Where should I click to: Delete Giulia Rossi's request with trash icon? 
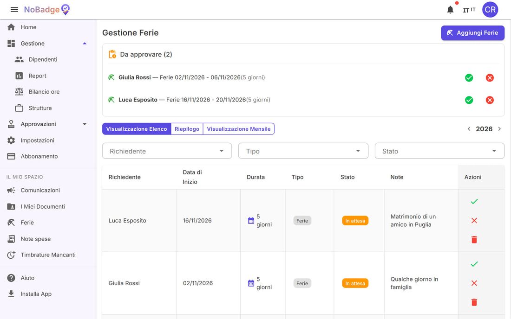click(x=474, y=302)
